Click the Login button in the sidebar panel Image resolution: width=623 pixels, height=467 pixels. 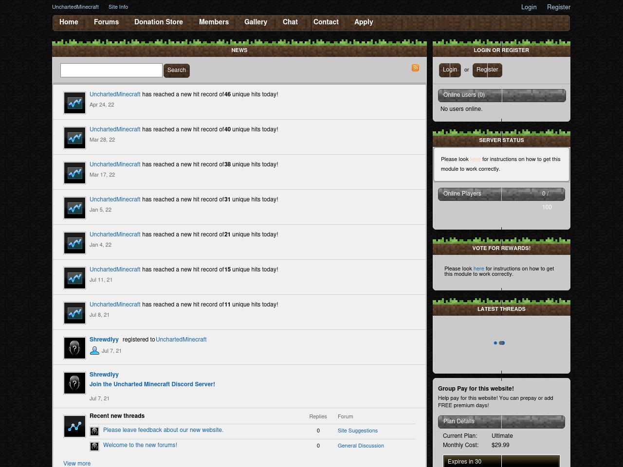pos(450,70)
